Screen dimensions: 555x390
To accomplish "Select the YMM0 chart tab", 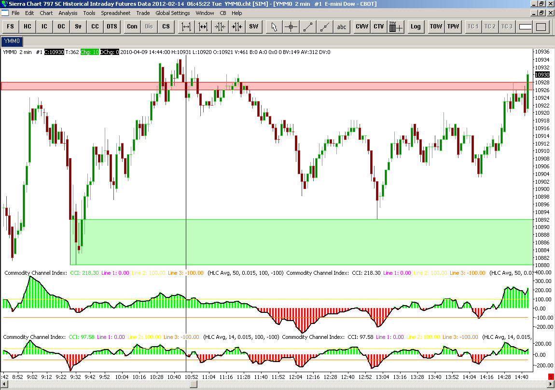I will [12, 41].
